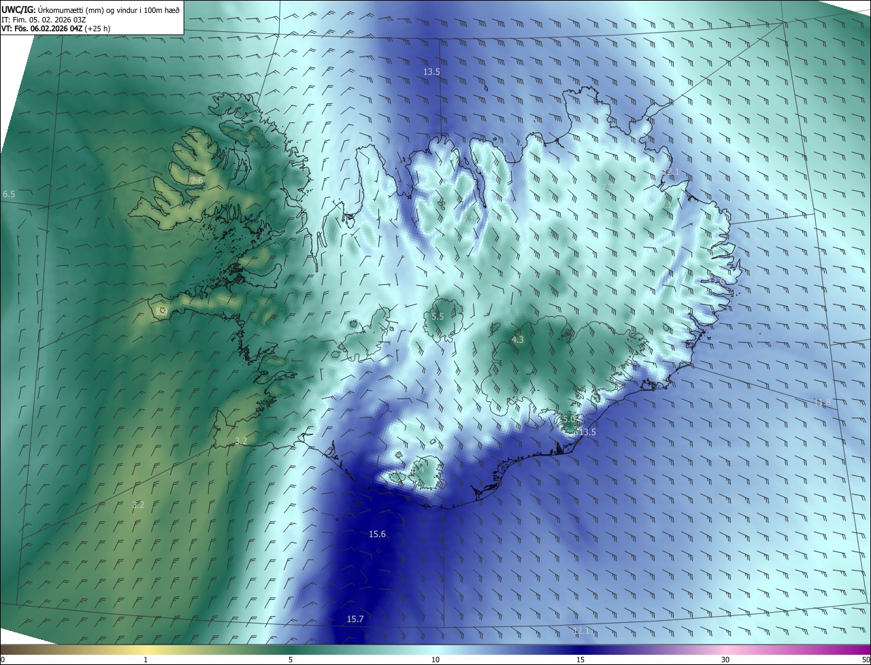Image resolution: width=871 pixels, height=665 pixels.
Task: Select the "12.6" value over the East Fjords
Action: pyautogui.click(x=717, y=279)
